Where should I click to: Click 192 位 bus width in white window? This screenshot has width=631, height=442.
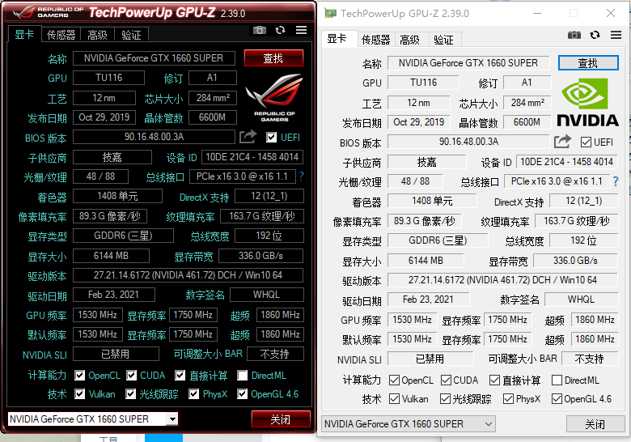[583, 240]
